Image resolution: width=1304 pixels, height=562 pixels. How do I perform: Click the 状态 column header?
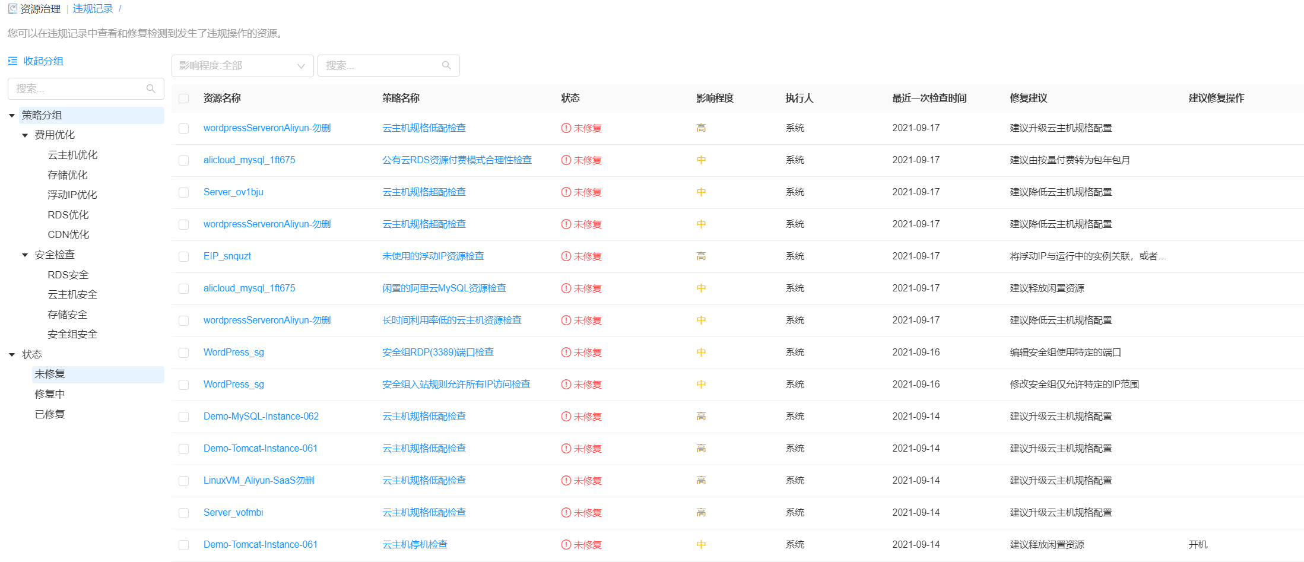(x=570, y=99)
